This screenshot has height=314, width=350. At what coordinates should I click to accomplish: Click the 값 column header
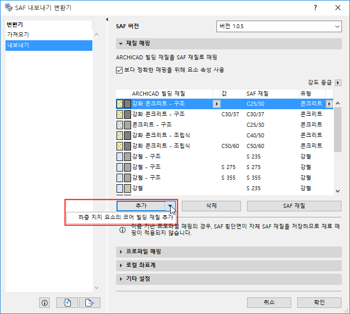tap(232, 94)
